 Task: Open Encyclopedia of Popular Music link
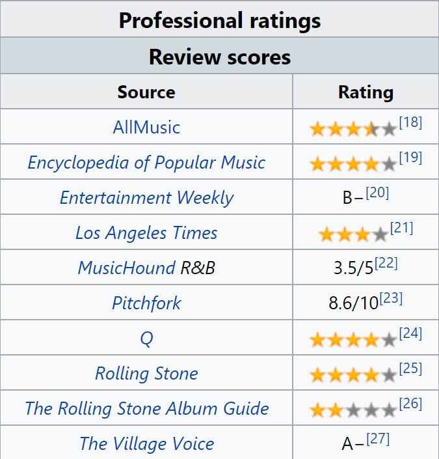tap(146, 162)
